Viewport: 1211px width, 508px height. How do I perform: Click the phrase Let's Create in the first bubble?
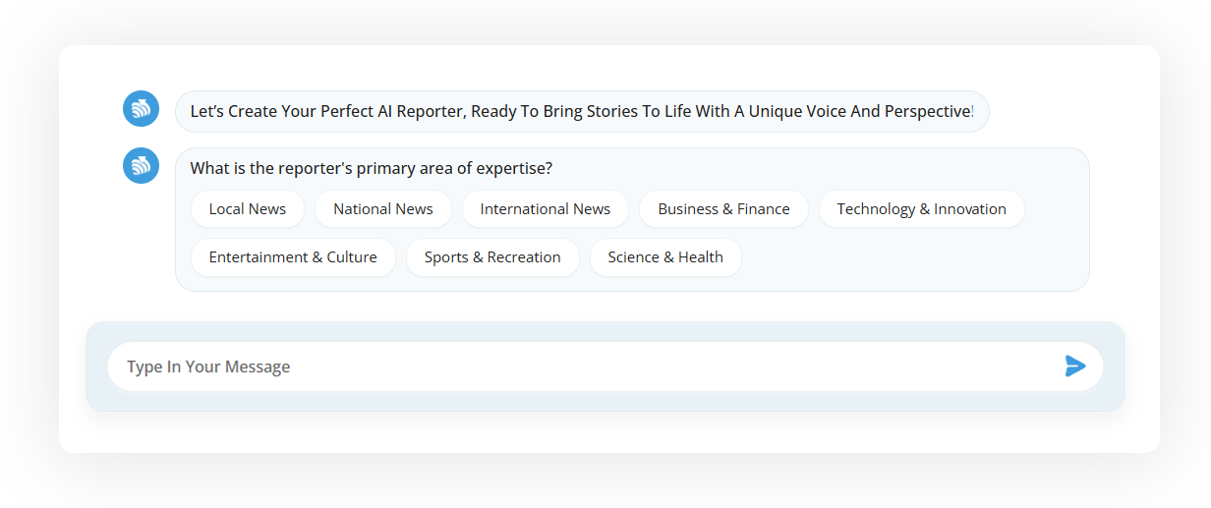pyautogui.click(x=234, y=111)
